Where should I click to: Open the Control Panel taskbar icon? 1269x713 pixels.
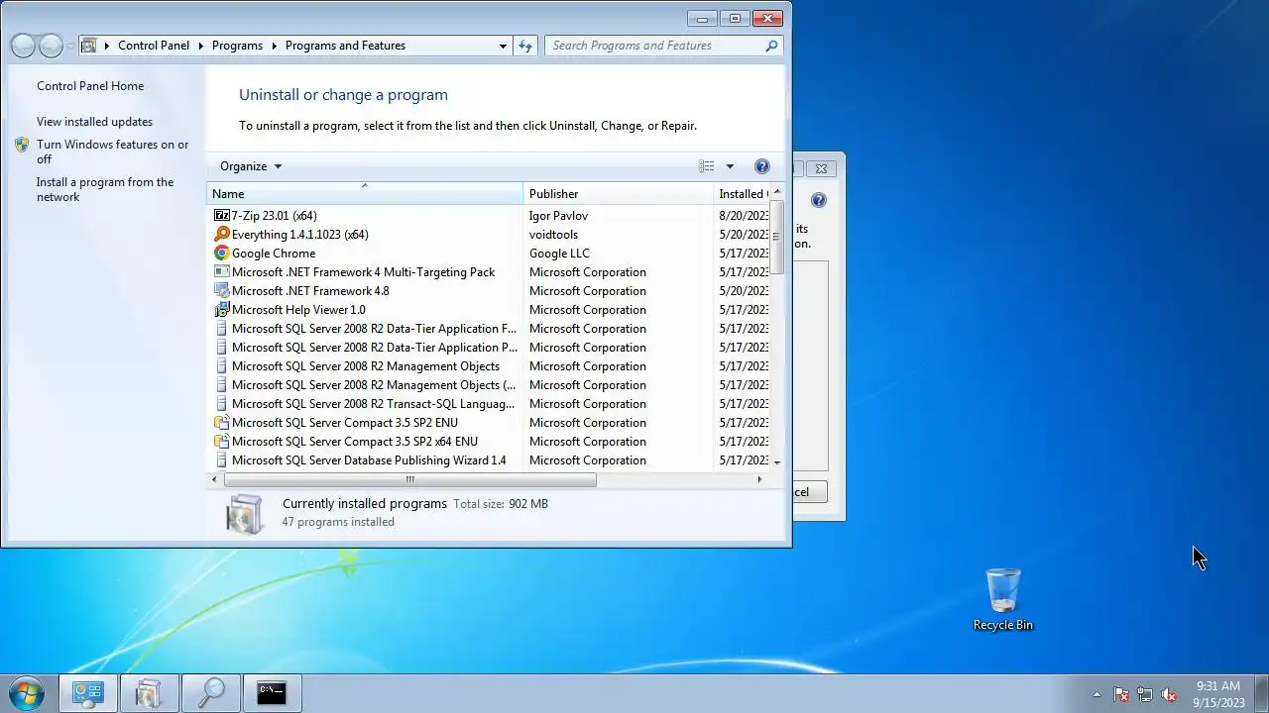pyautogui.click(x=88, y=693)
